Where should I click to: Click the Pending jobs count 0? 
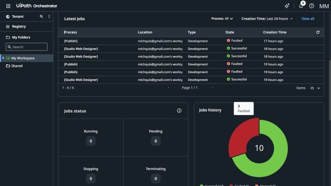point(156,141)
